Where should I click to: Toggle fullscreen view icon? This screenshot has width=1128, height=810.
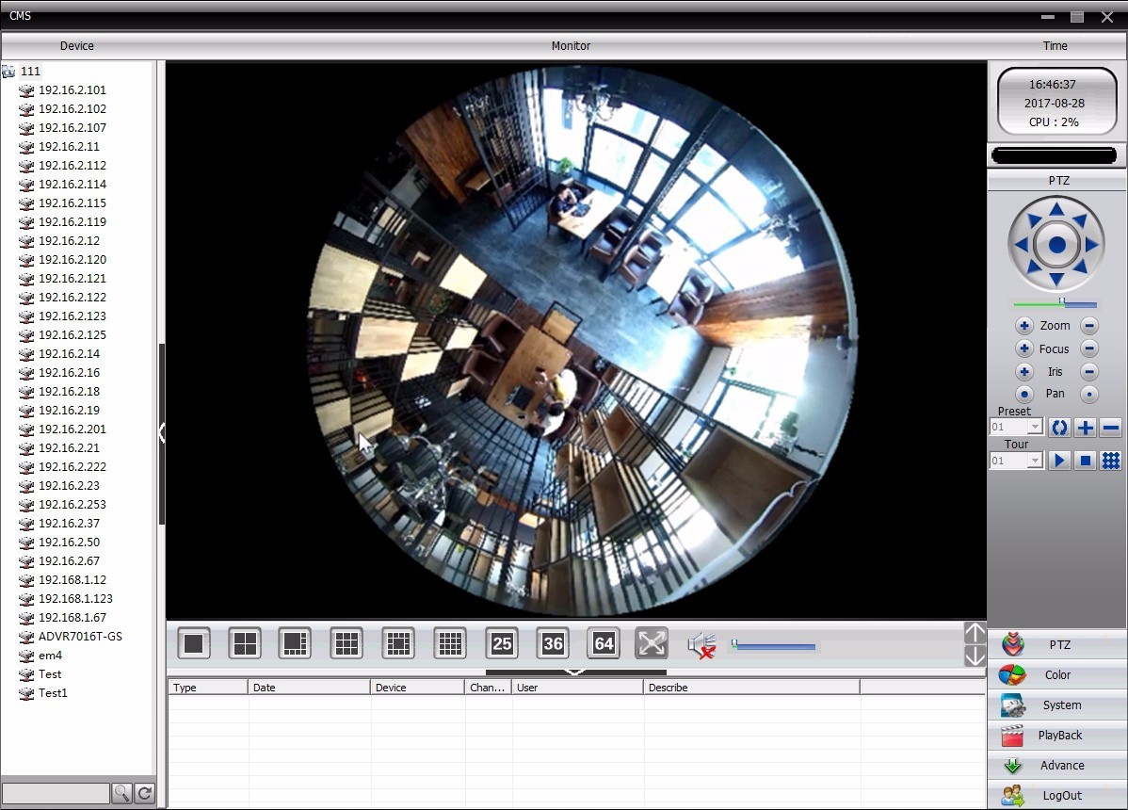652,644
